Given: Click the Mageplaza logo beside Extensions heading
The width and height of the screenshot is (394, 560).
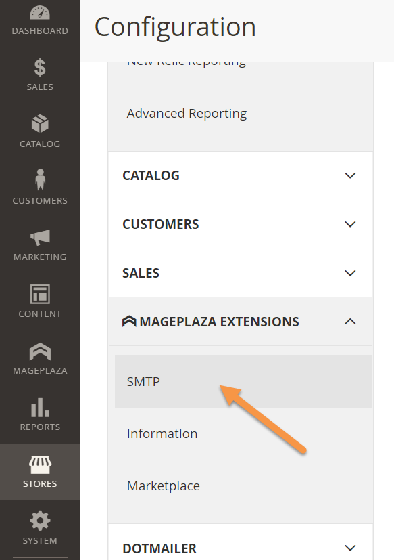Looking at the screenshot, I should 129,322.
